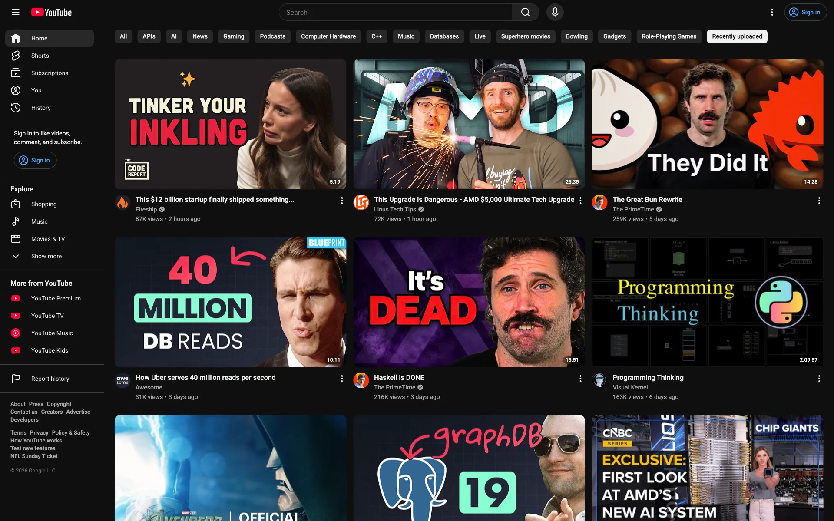Image resolution: width=834 pixels, height=521 pixels.
Task: Open The Great Bun Rewrite title
Action: click(647, 199)
